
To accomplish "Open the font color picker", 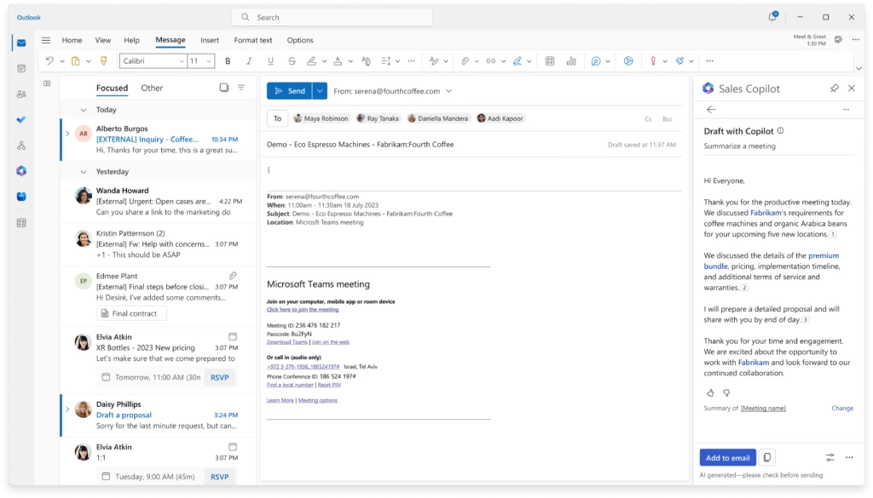I will click(338, 60).
